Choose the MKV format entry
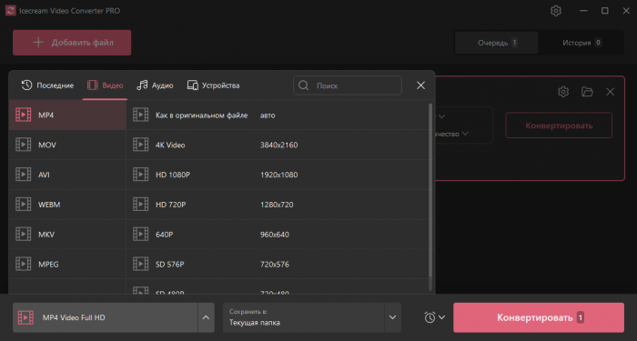This screenshot has height=341, width=637. [67, 235]
